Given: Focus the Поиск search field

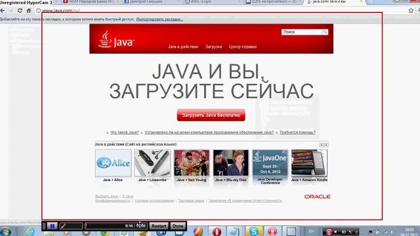Looking at the screenshot, I should (302, 32).
